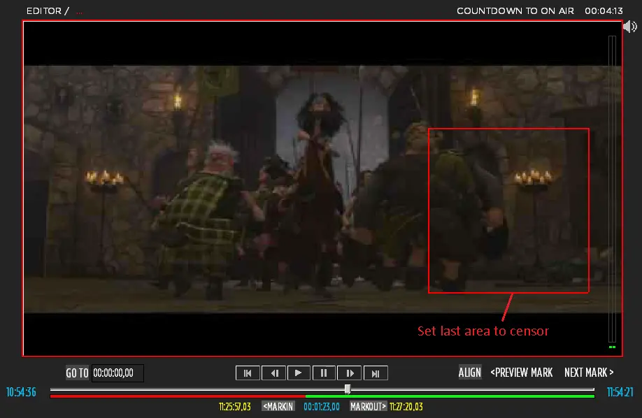642x418 pixels.
Task: Skip to end of clip
Action: [x=376, y=373]
